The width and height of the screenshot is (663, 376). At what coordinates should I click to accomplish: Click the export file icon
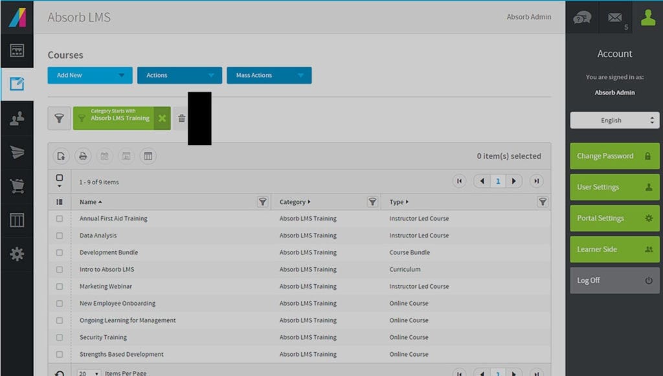click(61, 157)
